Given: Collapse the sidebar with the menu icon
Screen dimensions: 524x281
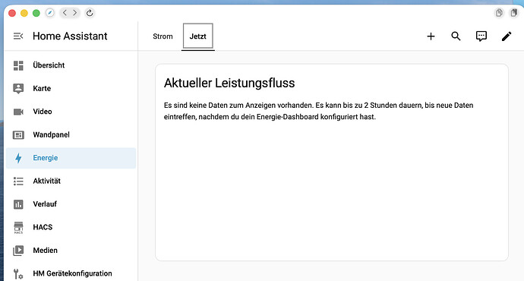Looking at the screenshot, I should pos(18,36).
